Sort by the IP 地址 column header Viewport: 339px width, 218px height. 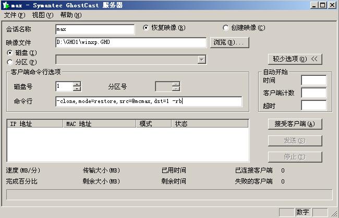tap(35, 124)
